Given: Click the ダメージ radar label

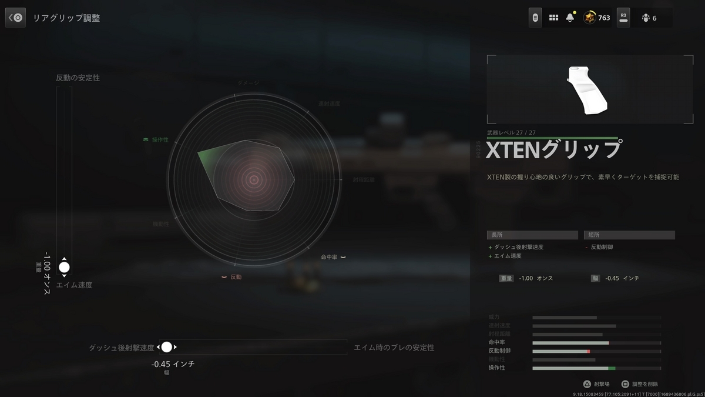Looking at the screenshot, I should click(x=248, y=83).
